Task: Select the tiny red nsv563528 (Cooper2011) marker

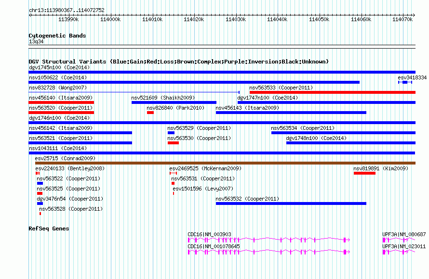Action: (40, 214)
